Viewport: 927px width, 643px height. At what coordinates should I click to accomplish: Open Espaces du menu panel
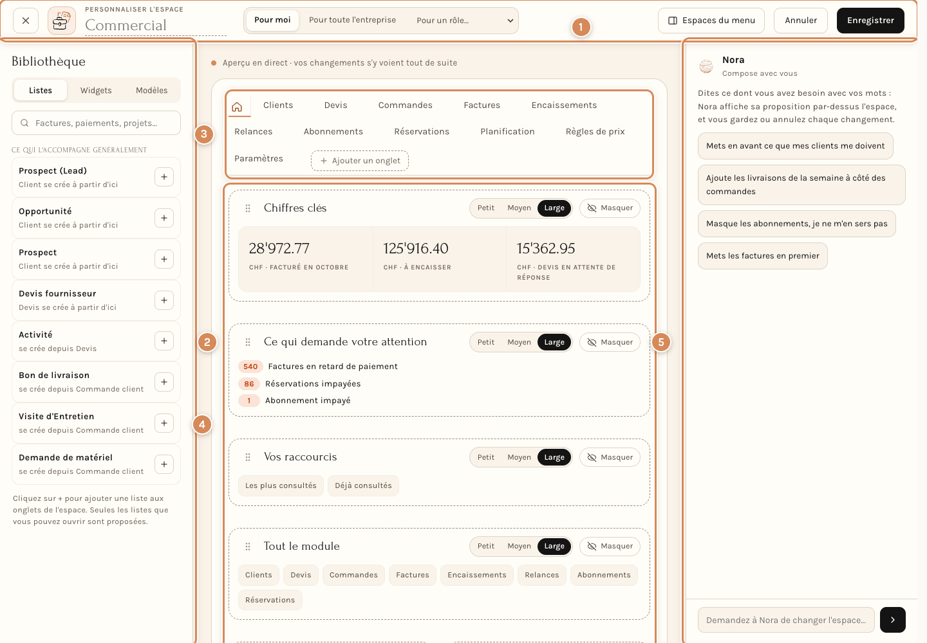tap(711, 21)
